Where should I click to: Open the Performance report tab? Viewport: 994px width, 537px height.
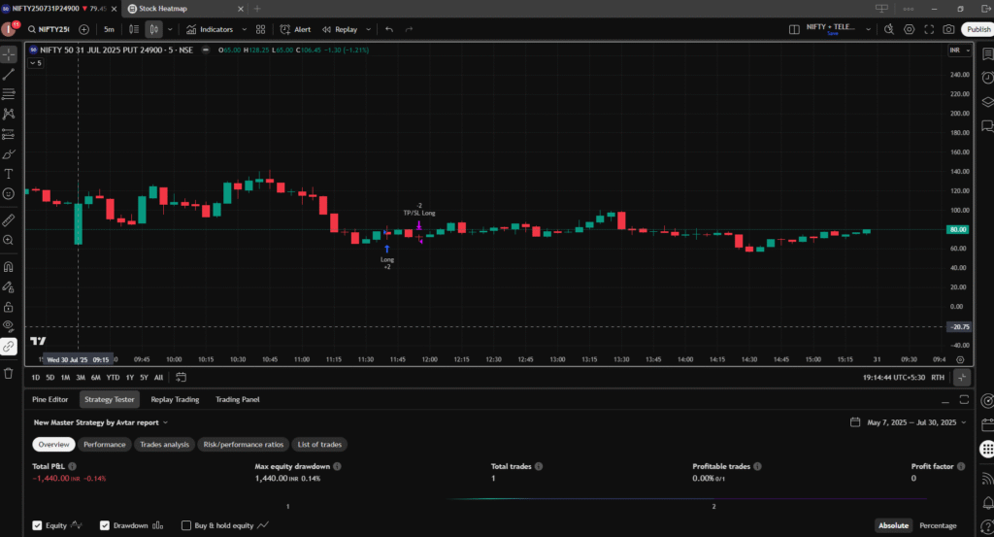[105, 445]
